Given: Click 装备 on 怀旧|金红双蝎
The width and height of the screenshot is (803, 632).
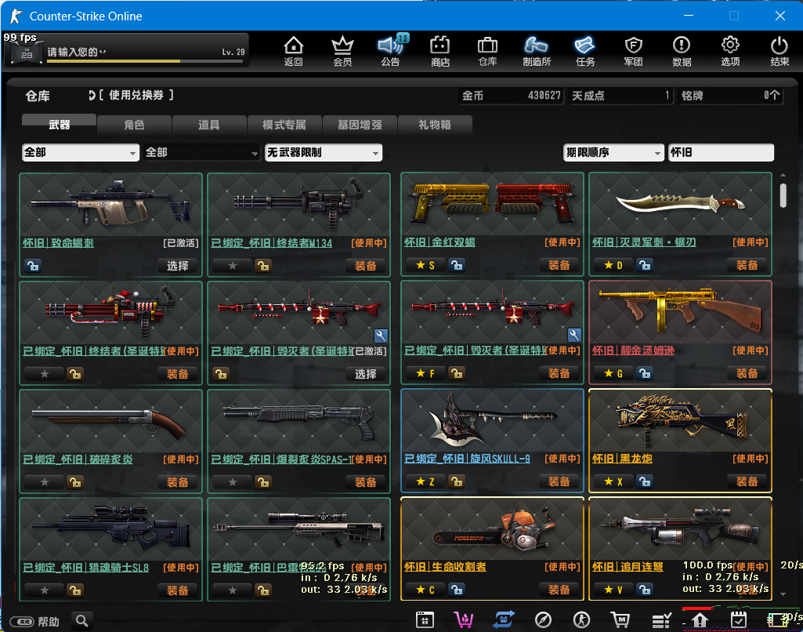Looking at the screenshot, I should click(559, 265).
